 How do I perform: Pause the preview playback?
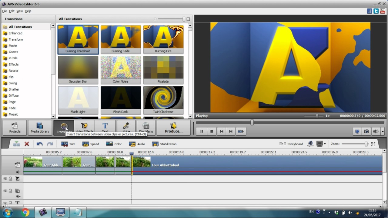click(x=202, y=131)
